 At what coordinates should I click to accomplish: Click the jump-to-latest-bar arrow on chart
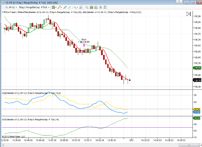pyautogui.click(x=189, y=14)
